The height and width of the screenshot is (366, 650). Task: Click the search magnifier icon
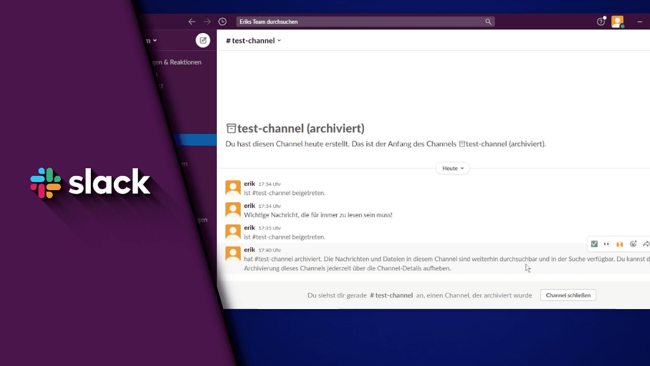coord(488,21)
